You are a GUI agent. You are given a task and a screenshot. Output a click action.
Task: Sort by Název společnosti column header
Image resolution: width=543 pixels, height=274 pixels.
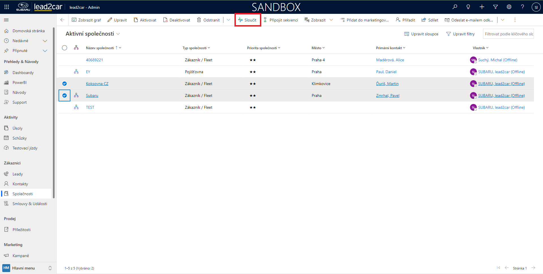(100, 48)
